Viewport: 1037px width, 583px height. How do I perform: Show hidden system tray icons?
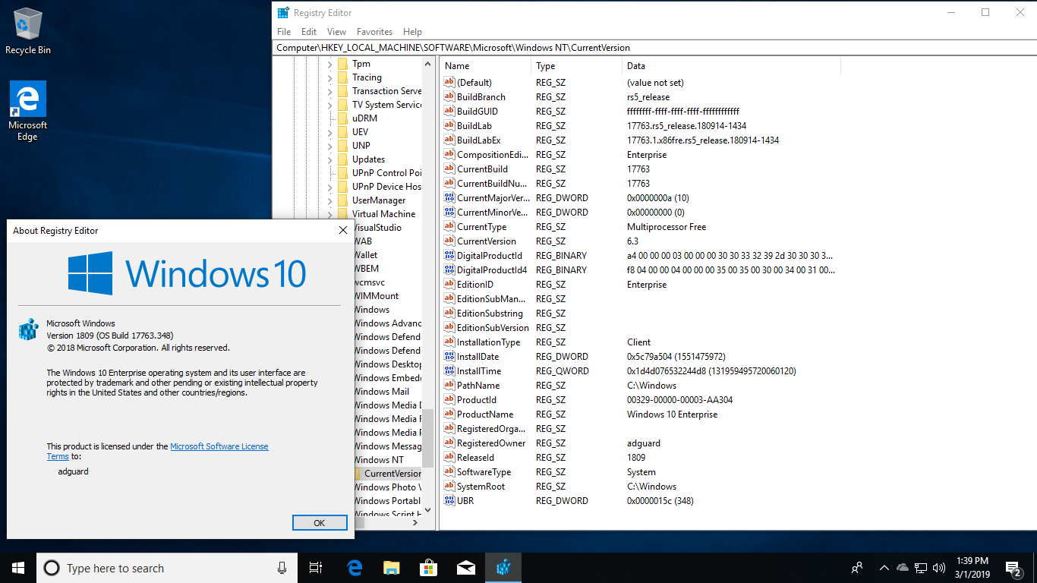tap(884, 568)
